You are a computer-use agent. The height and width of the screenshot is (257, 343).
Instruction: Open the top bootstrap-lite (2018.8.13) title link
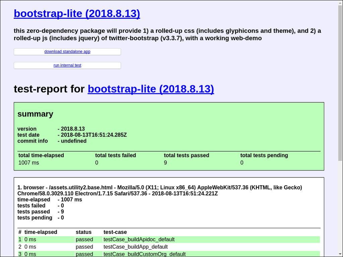point(77,14)
